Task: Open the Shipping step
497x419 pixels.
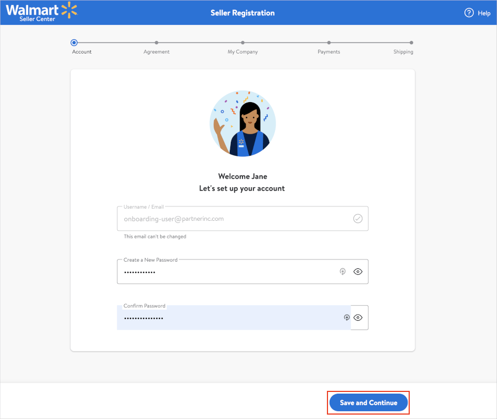Action: 411,43
